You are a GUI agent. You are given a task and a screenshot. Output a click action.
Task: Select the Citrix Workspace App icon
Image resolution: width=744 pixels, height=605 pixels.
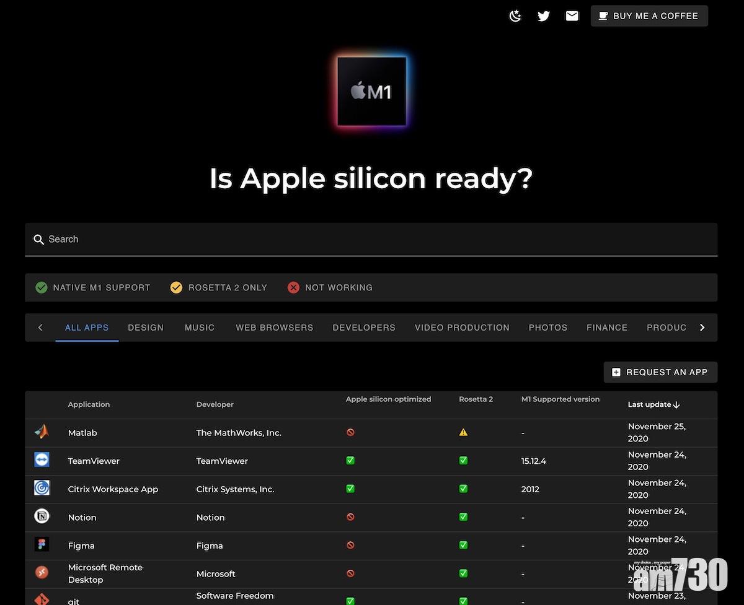click(x=42, y=489)
